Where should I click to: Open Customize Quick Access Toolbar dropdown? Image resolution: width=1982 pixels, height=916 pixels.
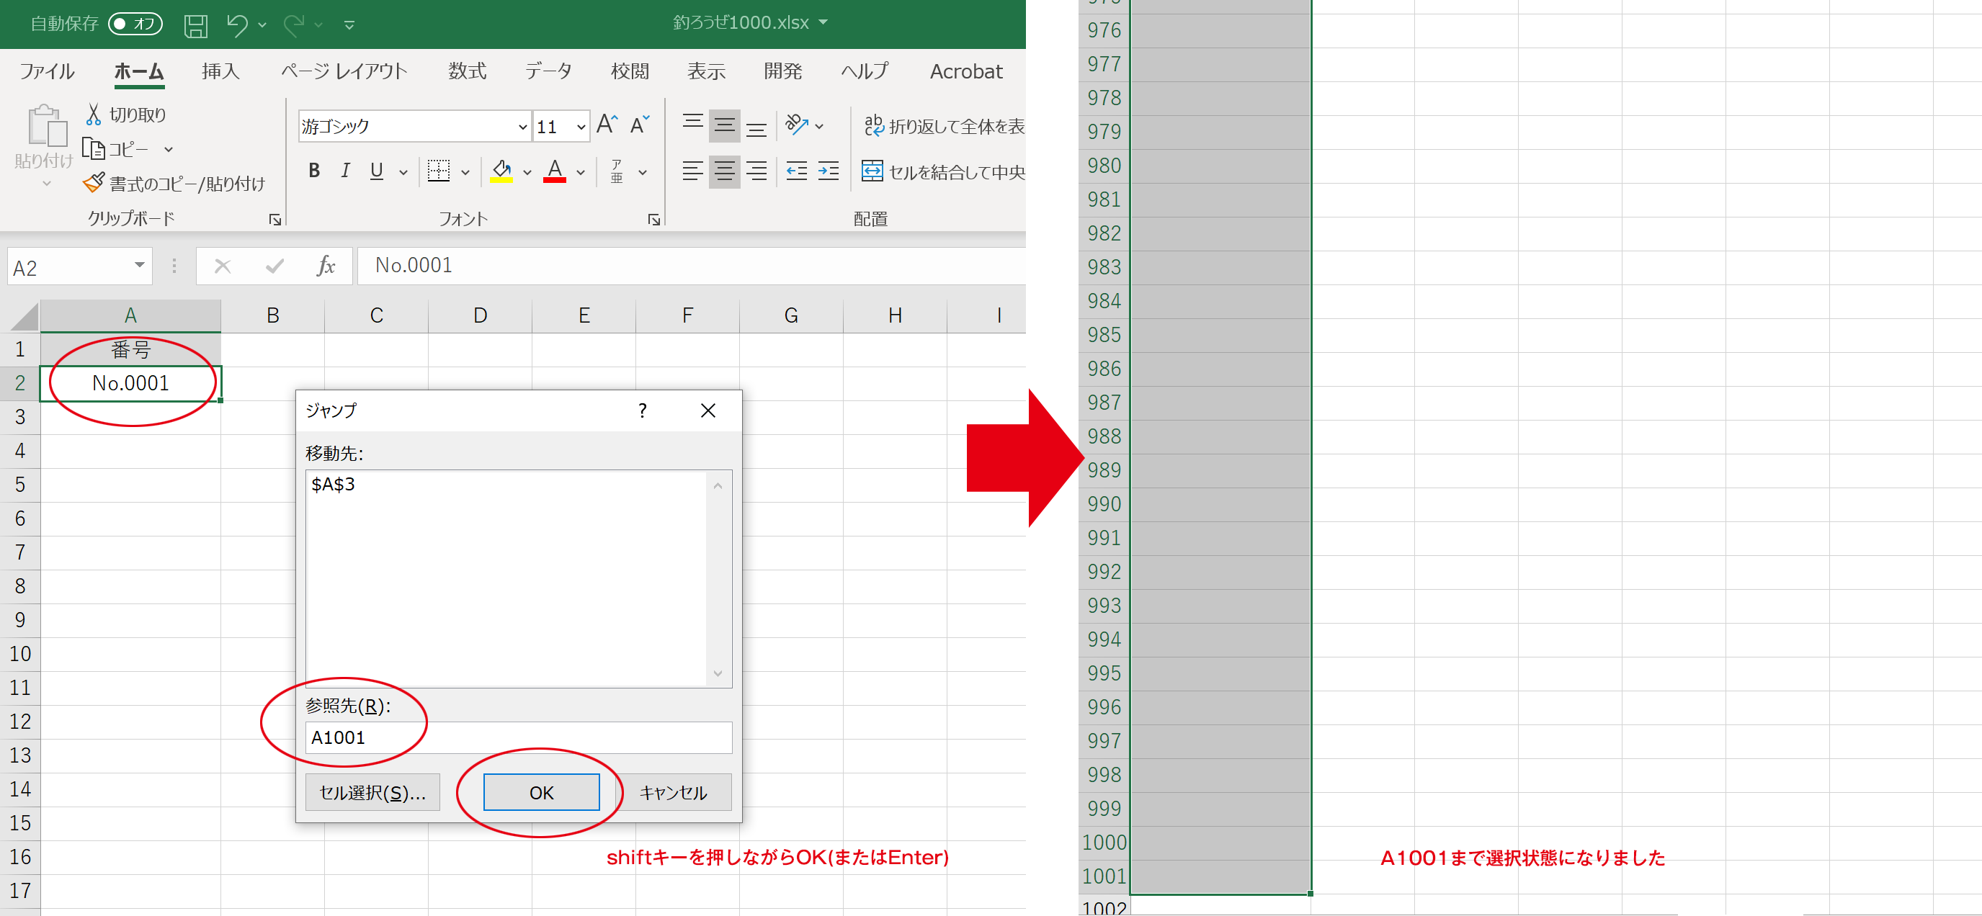point(349,25)
